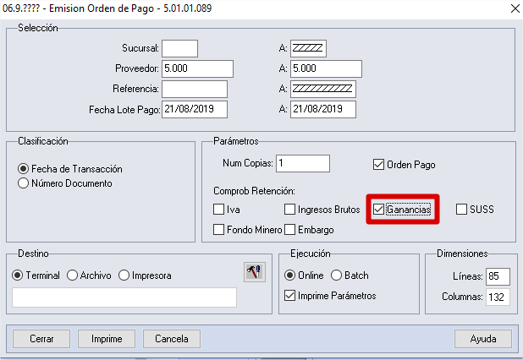This screenshot has height=360, width=523.
Task: Click the Proveedor 'A' to field
Action: [326, 69]
